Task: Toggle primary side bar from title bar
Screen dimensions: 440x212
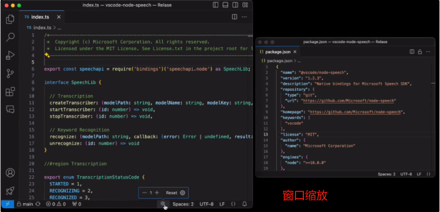Action: point(216,5)
